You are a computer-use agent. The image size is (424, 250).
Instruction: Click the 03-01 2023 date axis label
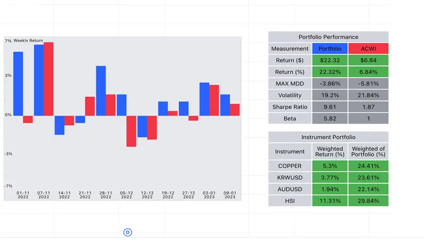click(x=209, y=195)
